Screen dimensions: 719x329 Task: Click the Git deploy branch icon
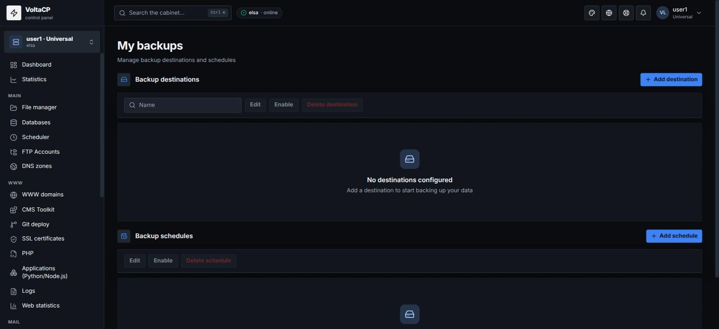pos(14,224)
